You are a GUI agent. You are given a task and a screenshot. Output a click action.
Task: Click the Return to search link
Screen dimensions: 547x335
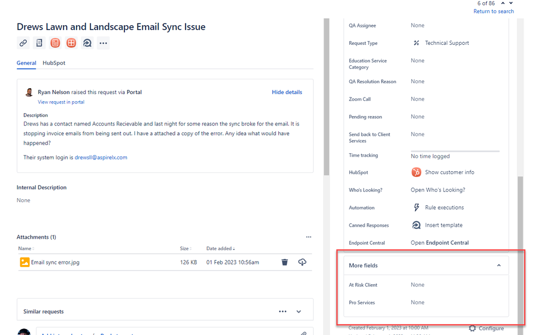click(x=493, y=11)
